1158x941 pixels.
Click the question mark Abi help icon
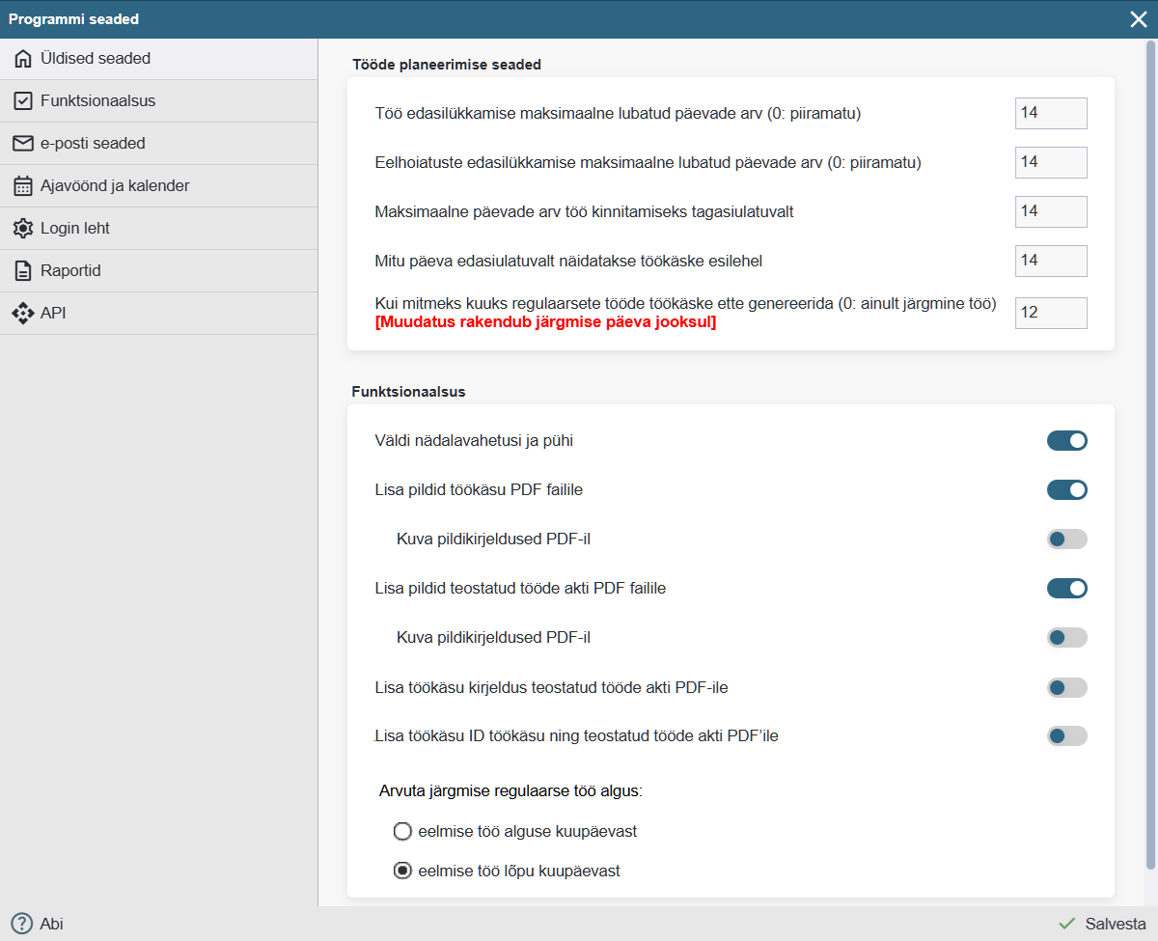point(21,924)
